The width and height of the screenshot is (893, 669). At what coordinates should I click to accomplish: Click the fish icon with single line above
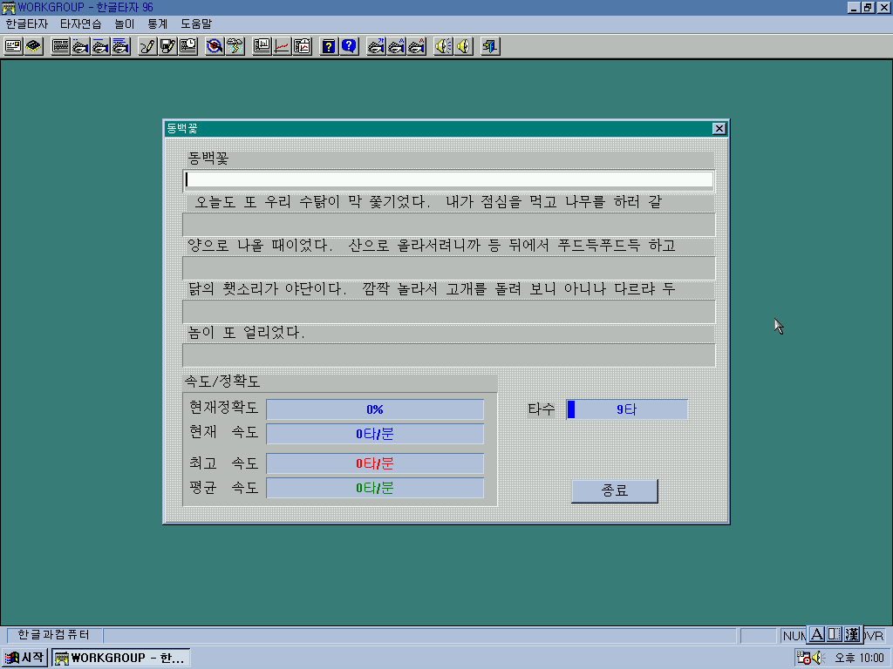tap(100, 46)
